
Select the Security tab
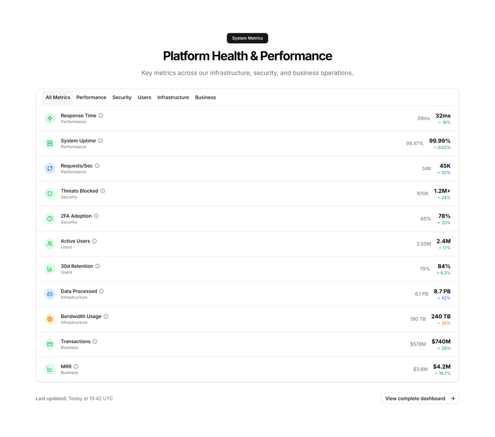122,97
